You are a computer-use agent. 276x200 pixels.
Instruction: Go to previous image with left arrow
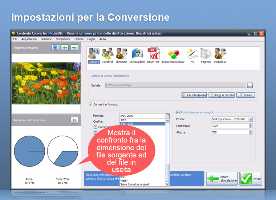click(x=65, y=48)
